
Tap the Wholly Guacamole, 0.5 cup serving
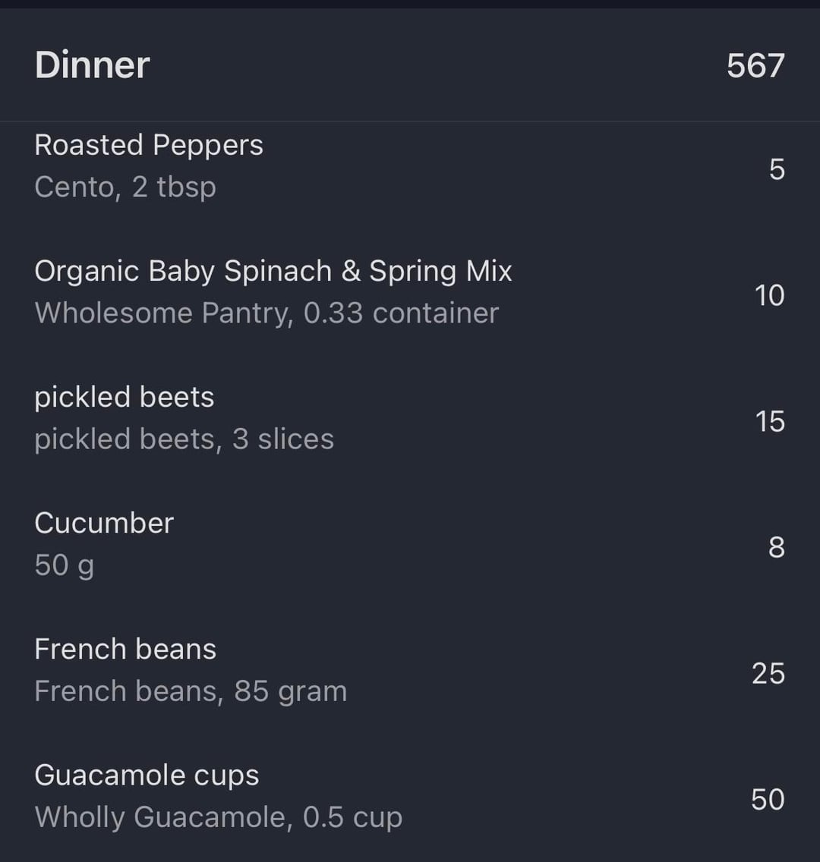[x=219, y=817]
